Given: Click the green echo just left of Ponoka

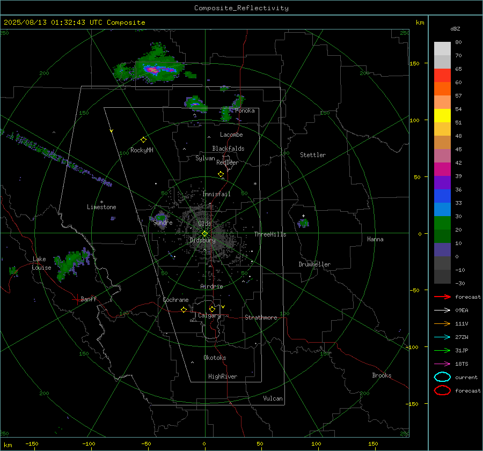Looking at the screenshot, I should click(227, 113).
